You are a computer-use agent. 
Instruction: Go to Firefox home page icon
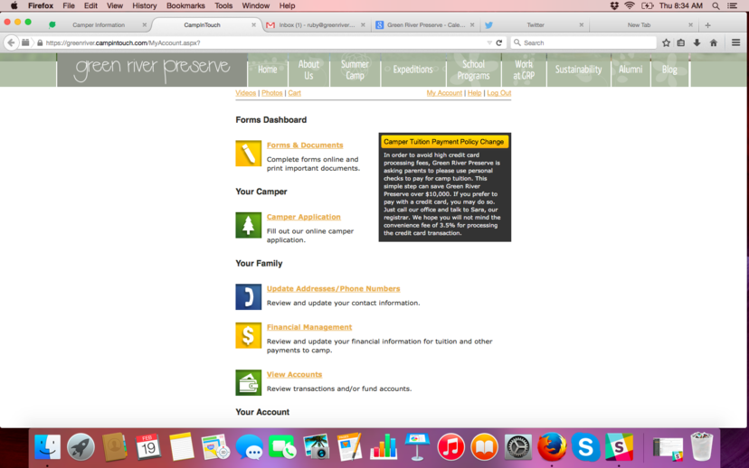pos(714,43)
